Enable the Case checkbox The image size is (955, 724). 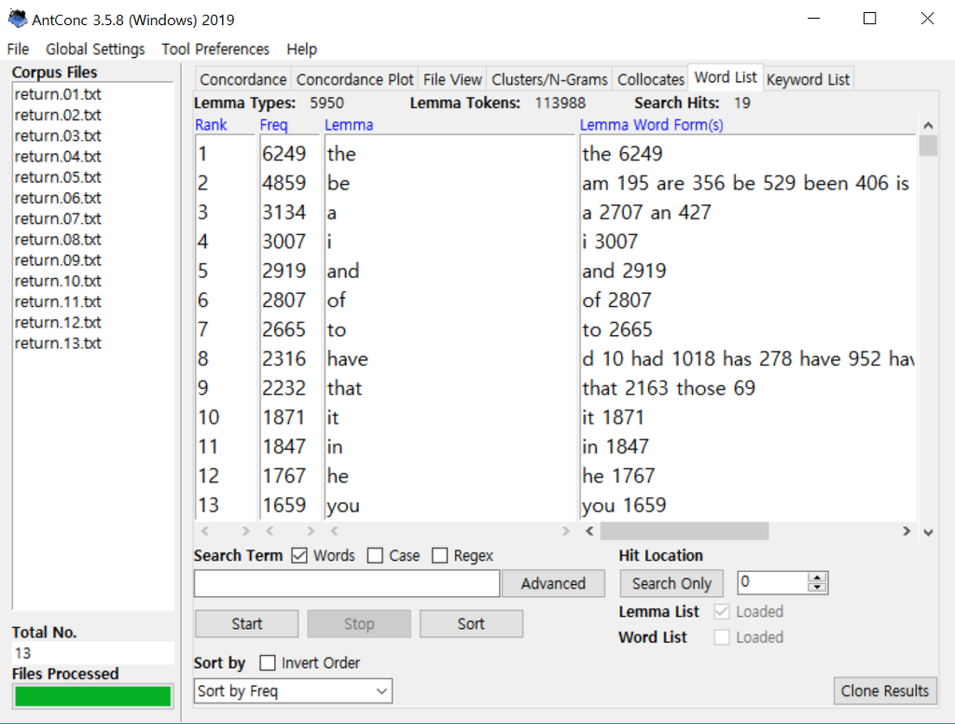(x=375, y=556)
